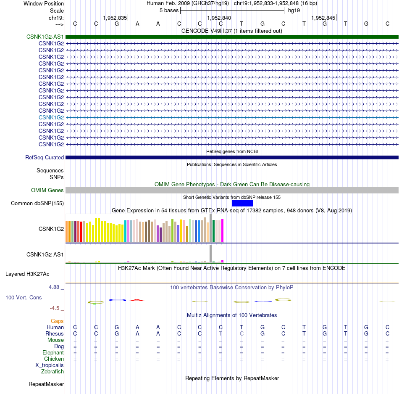This screenshot has height=394, width=399.
Task: Click the 'Rhesus' alignment row label
Action: pos(55,333)
